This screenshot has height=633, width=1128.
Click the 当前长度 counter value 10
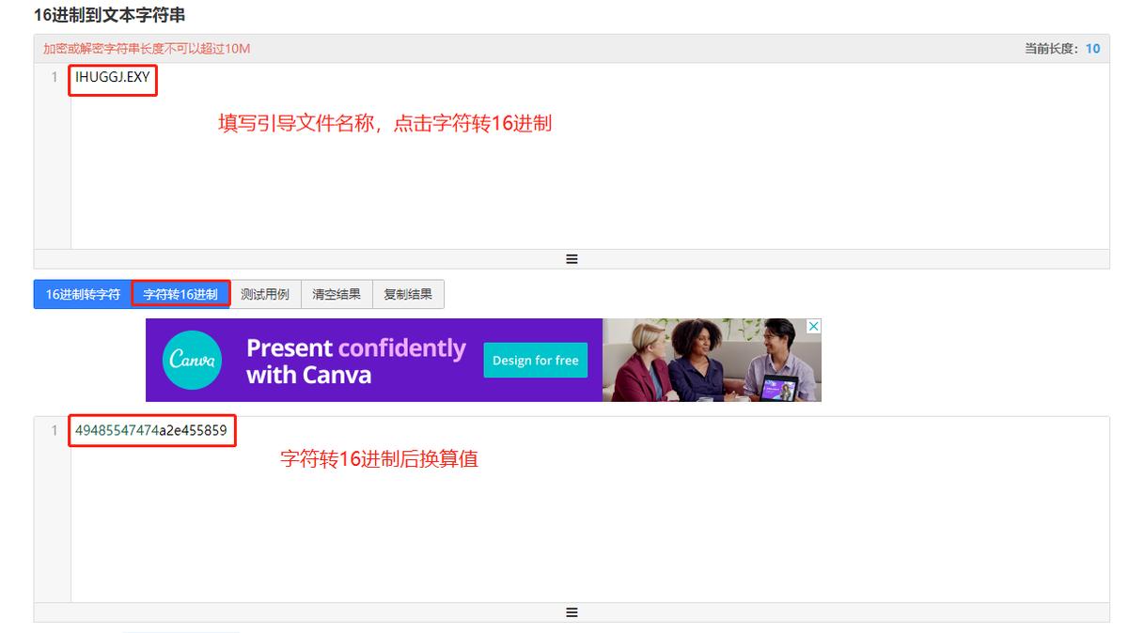click(1092, 49)
